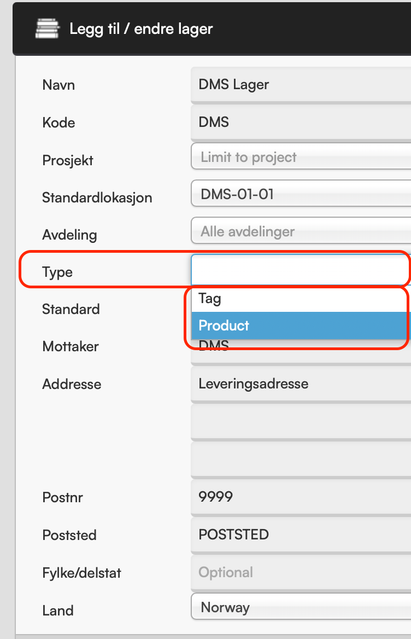The height and width of the screenshot is (639, 411).
Task: Open the Land dropdown showing Norway
Action: [x=301, y=607]
